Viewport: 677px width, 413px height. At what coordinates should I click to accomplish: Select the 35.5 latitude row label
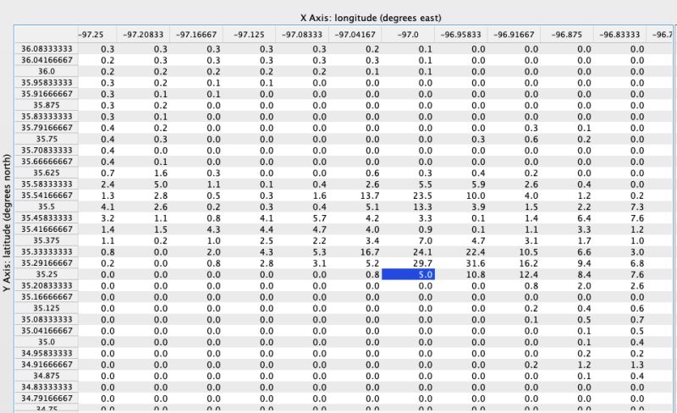[47, 206]
